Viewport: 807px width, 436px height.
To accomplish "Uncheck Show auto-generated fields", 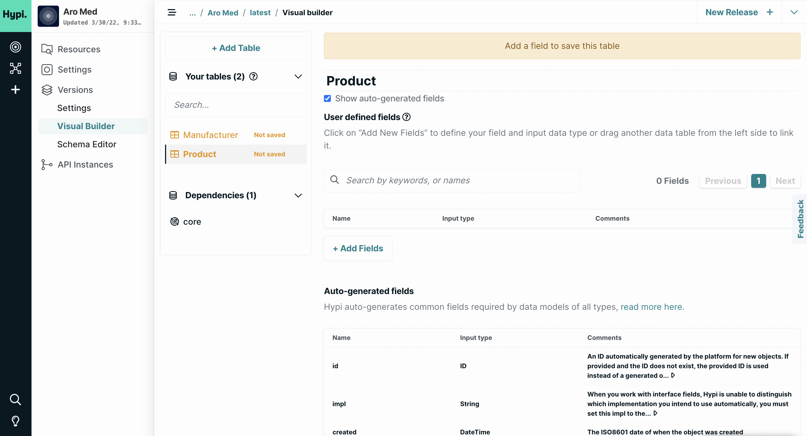I will point(327,98).
